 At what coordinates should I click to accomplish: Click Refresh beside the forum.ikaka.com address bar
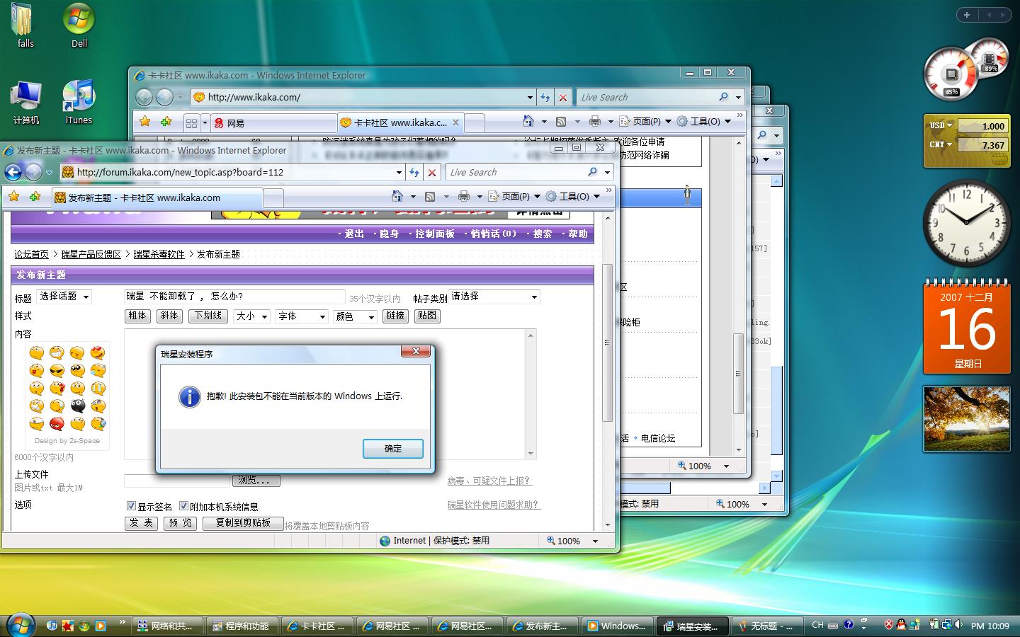pos(414,172)
